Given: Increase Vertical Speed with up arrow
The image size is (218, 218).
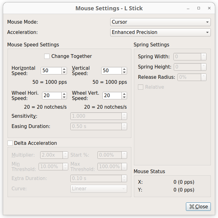Looking at the screenshot, I should pos(124,69).
